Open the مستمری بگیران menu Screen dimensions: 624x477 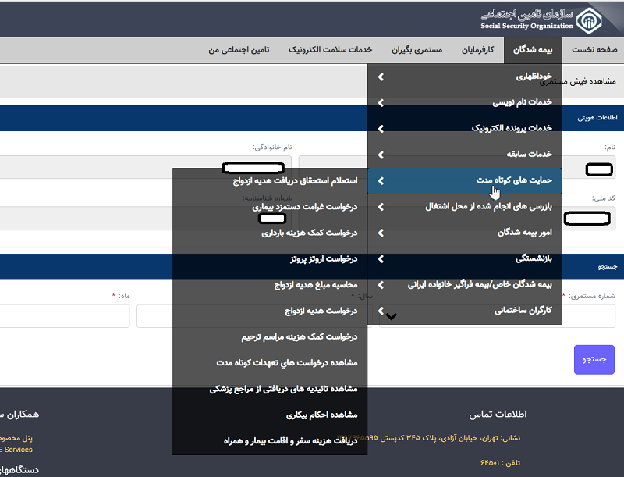[x=417, y=49]
